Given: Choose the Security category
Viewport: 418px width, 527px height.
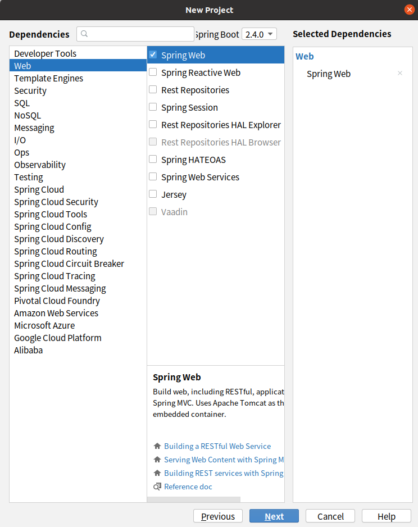Looking at the screenshot, I should click(78, 90).
